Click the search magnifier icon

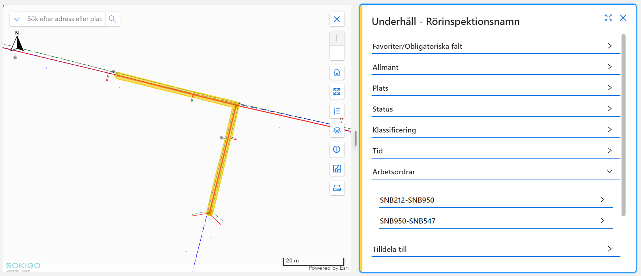point(112,19)
